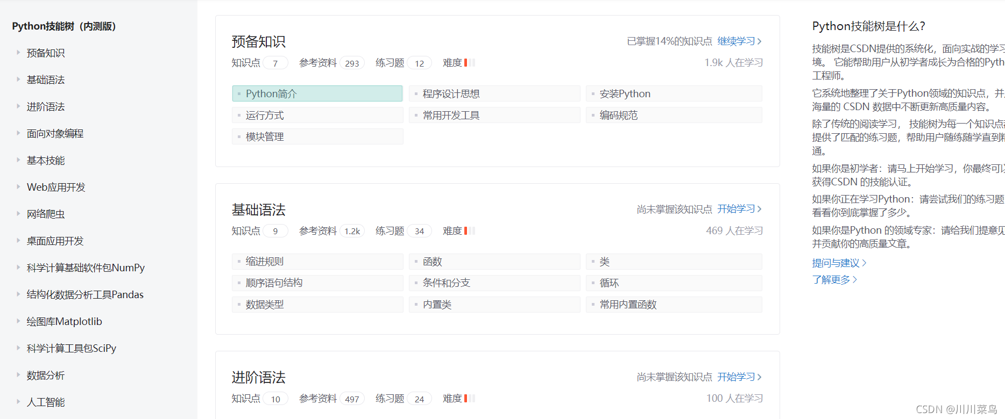The image size is (1005, 419).
Task: Select 数据分析 in the sidebar
Action: pyautogui.click(x=46, y=375)
